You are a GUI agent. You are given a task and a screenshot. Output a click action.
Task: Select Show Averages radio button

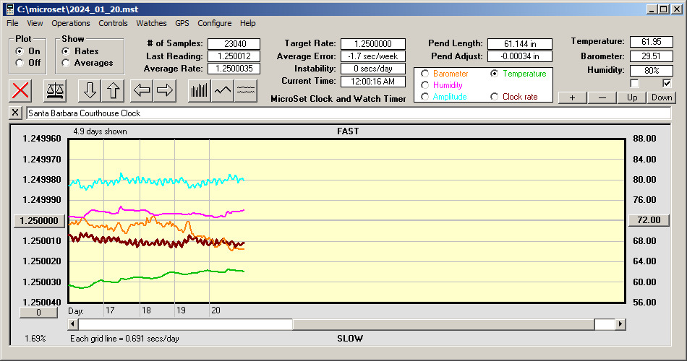click(x=66, y=63)
